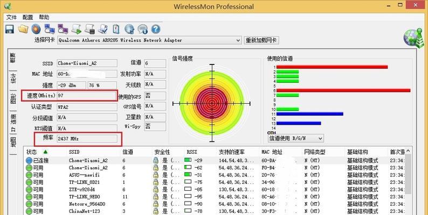Click the green status icon for Netcore_9564D0

point(29,204)
